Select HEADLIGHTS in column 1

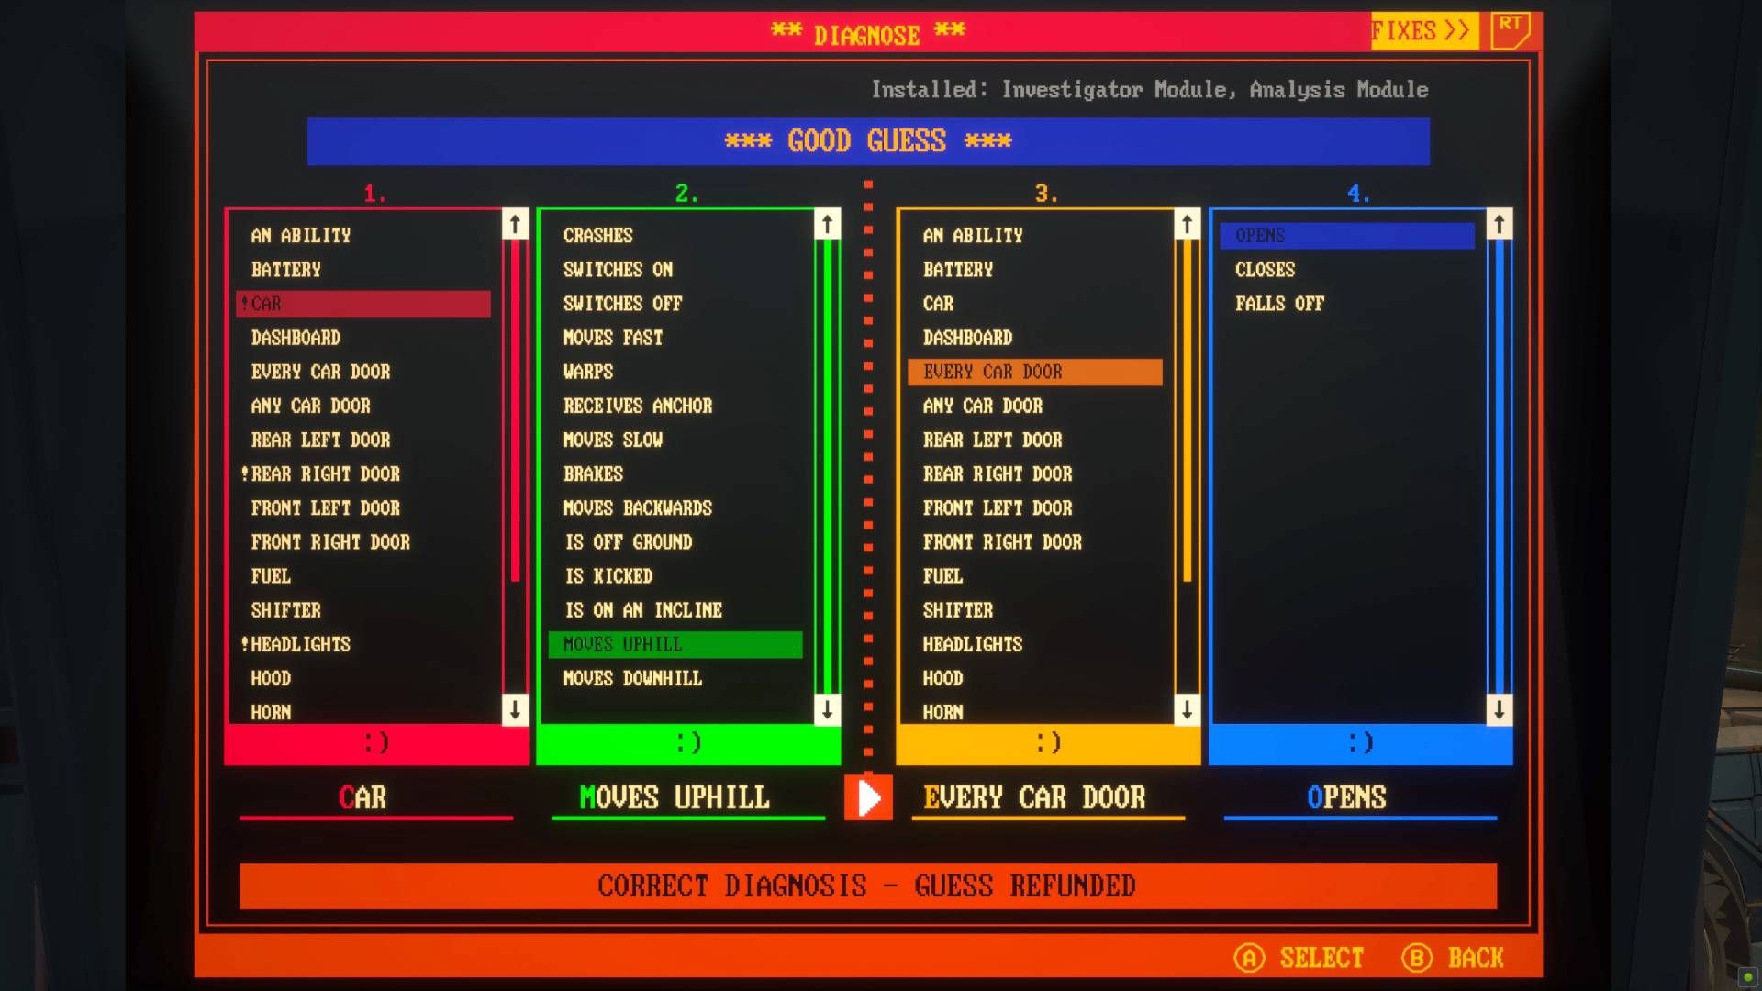pos(299,644)
